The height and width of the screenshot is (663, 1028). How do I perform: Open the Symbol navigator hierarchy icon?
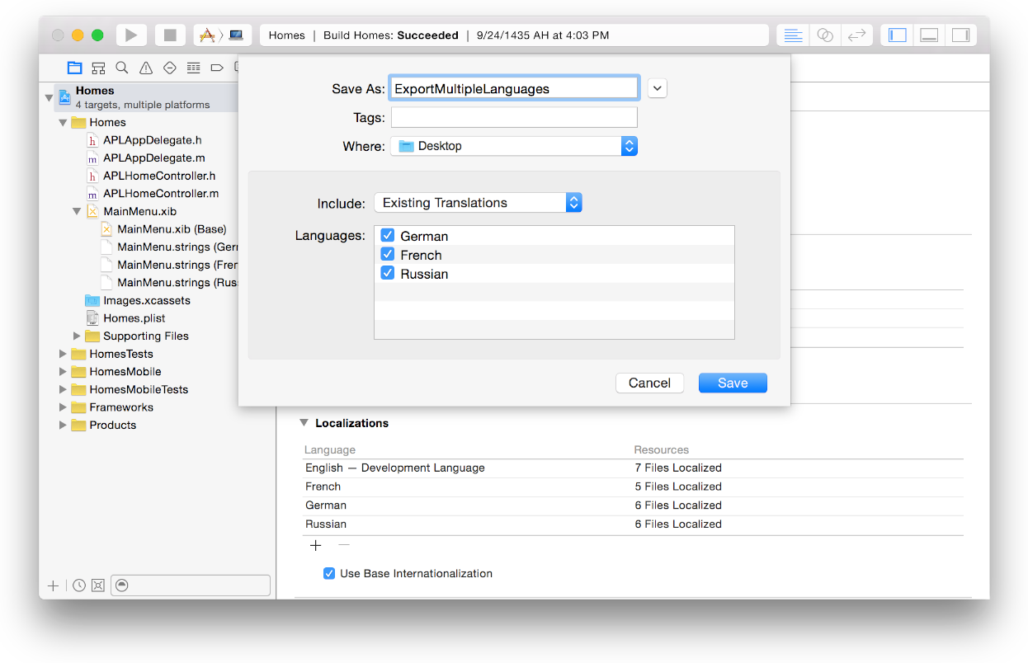pos(98,68)
